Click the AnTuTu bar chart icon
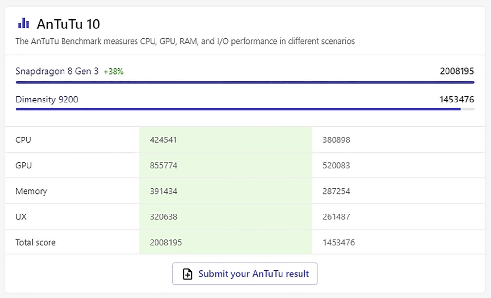The image size is (491, 298). pyautogui.click(x=24, y=23)
